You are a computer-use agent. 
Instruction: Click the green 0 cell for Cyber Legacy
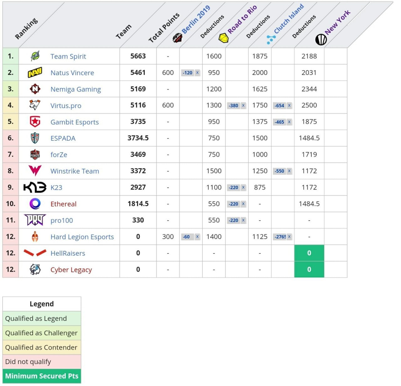(x=309, y=269)
